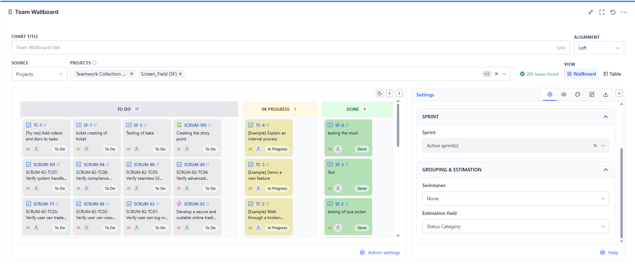Clear the Active sprint(s) selection
Screen dimensions: 635x264
click(x=595, y=146)
